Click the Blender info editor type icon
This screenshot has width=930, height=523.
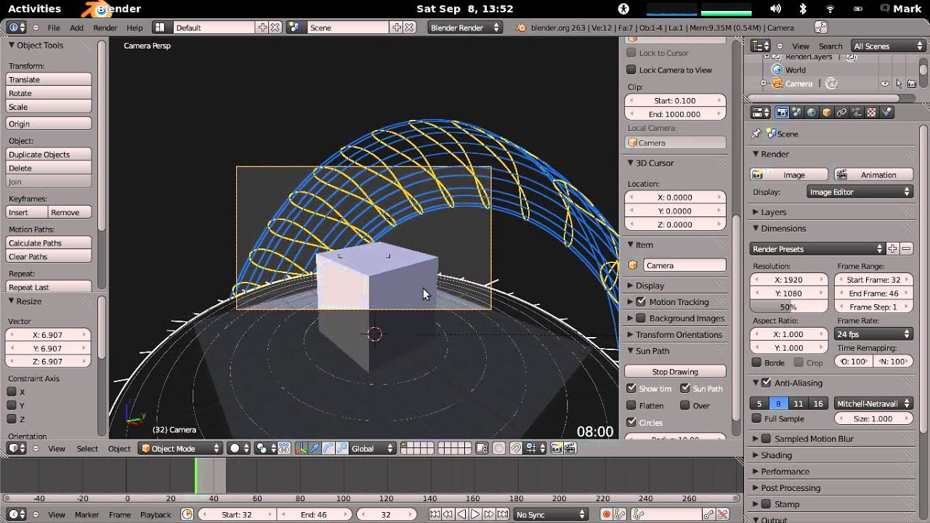16,28
